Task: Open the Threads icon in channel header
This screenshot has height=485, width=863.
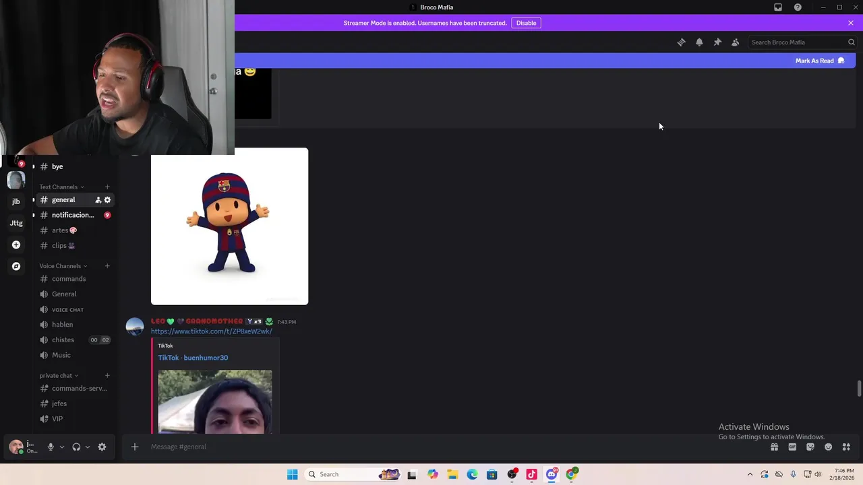Action: (x=681, y=42)
